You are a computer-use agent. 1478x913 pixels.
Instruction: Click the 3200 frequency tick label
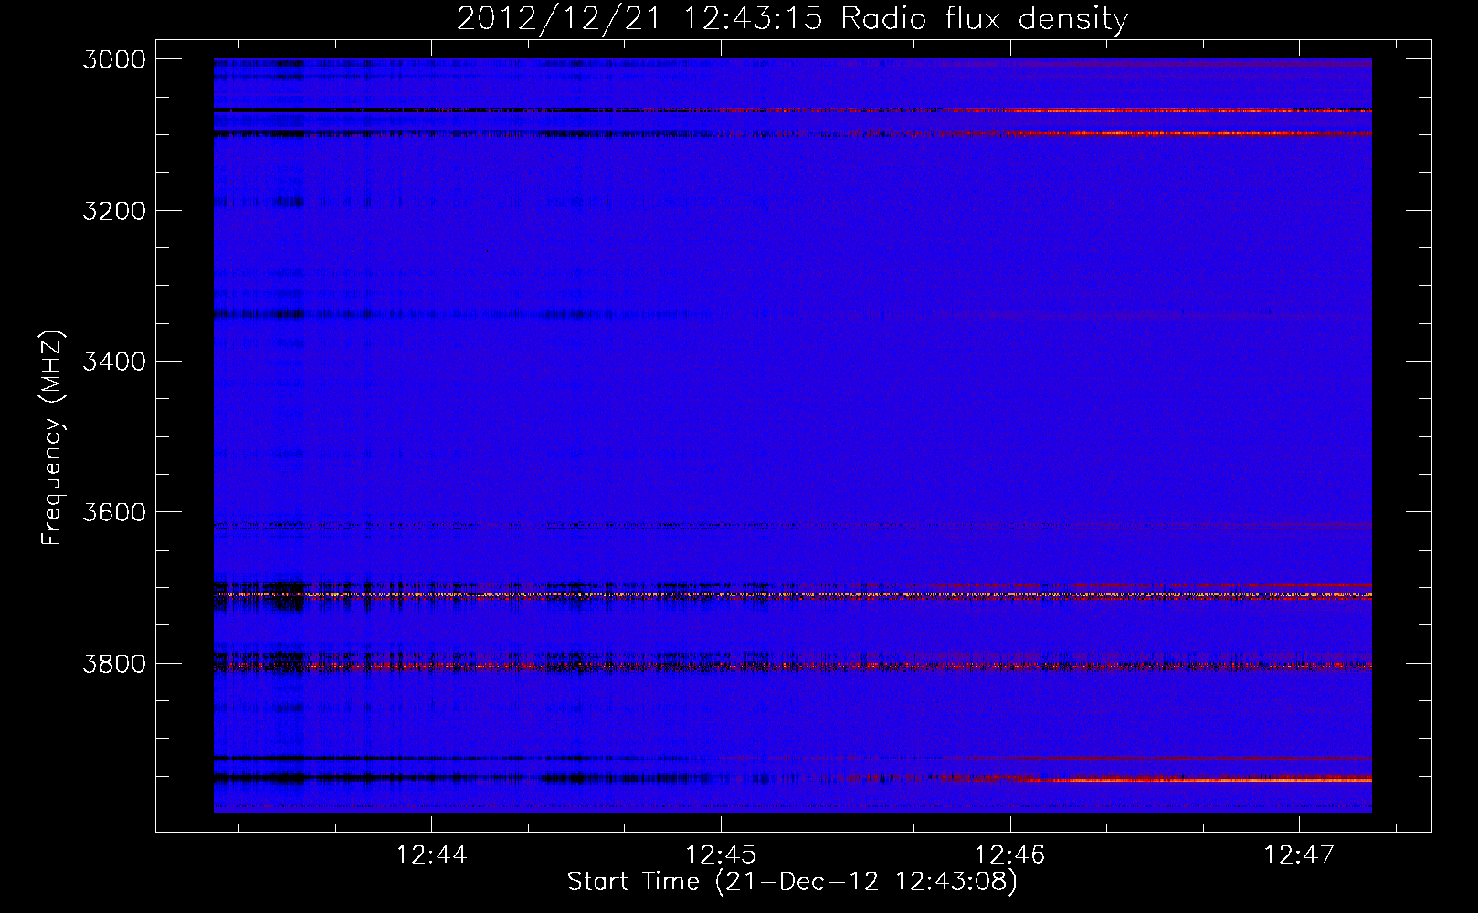[114, 211]
